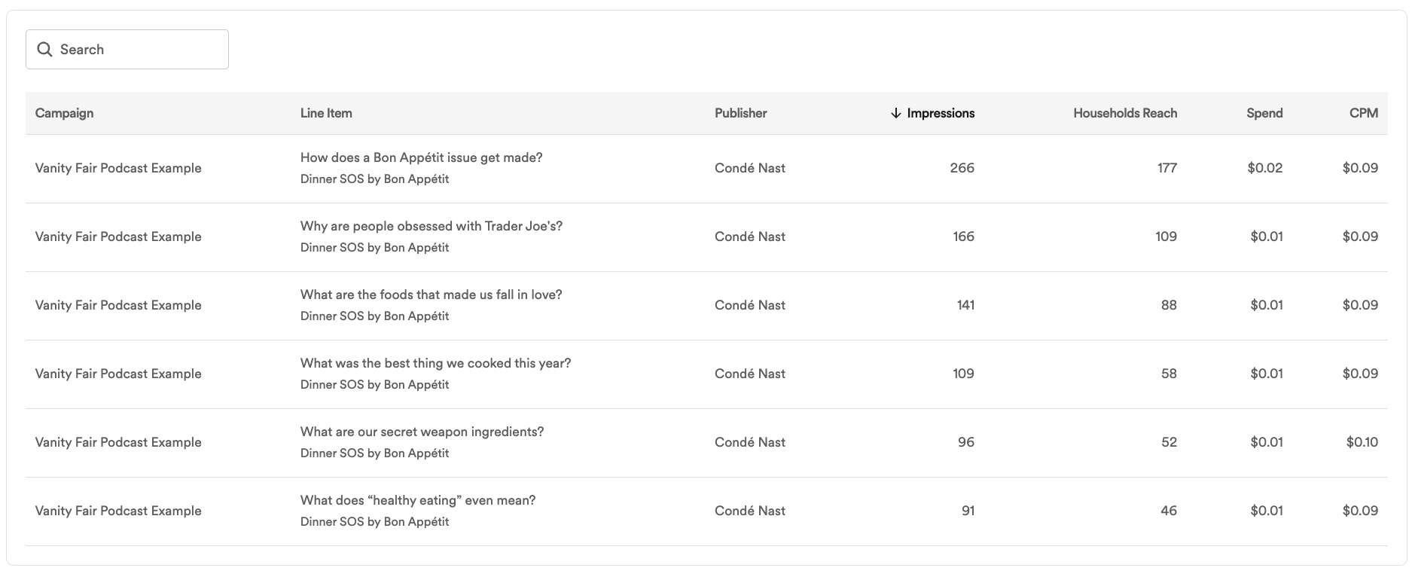Open 'How does a Bon Appétit issue get made?'
The image size is (1415, 577).
point(422,157)
